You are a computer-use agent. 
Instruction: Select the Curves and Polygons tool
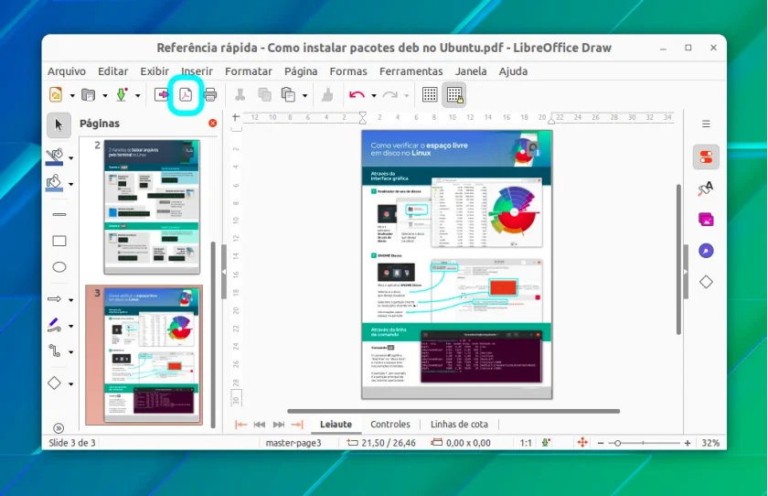click(x=54, y=325)
